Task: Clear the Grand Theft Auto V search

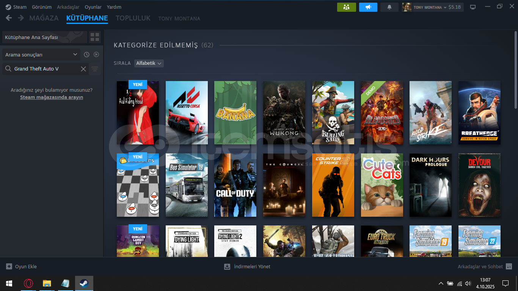Action: coord(83,69)
